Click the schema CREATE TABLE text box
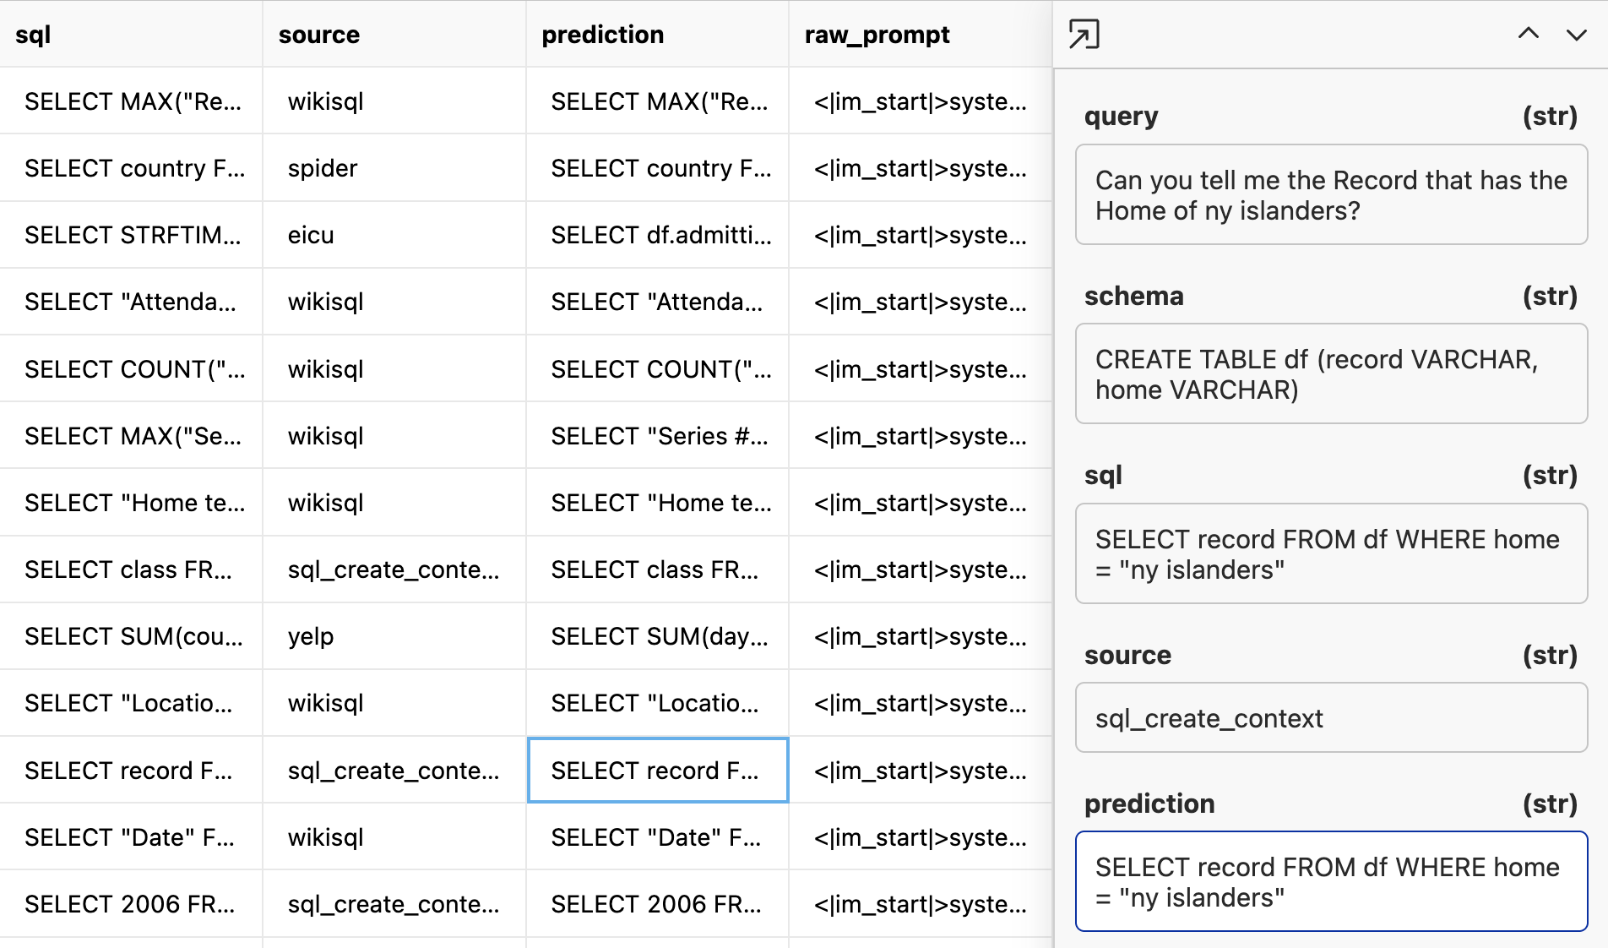The height and width of the screenshot is (948, 1608). [1332, 374]
